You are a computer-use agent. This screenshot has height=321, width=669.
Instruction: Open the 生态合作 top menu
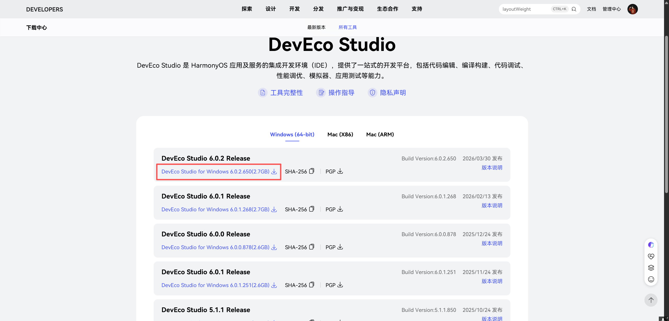tap(388, 9)
